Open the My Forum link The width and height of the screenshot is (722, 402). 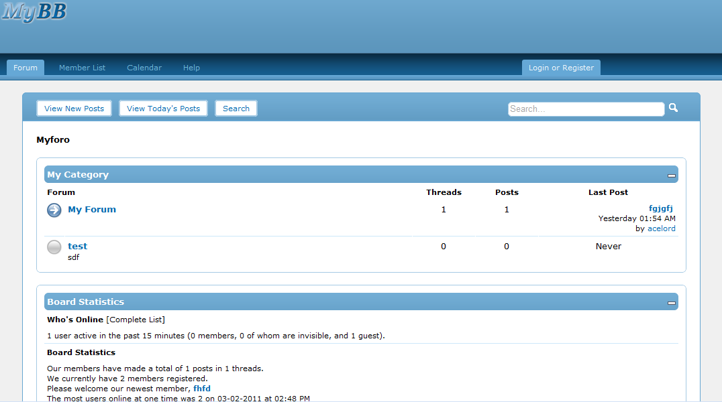click(92, 210)
